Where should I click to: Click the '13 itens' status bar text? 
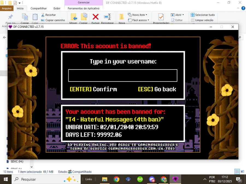(x=8, y=172)
